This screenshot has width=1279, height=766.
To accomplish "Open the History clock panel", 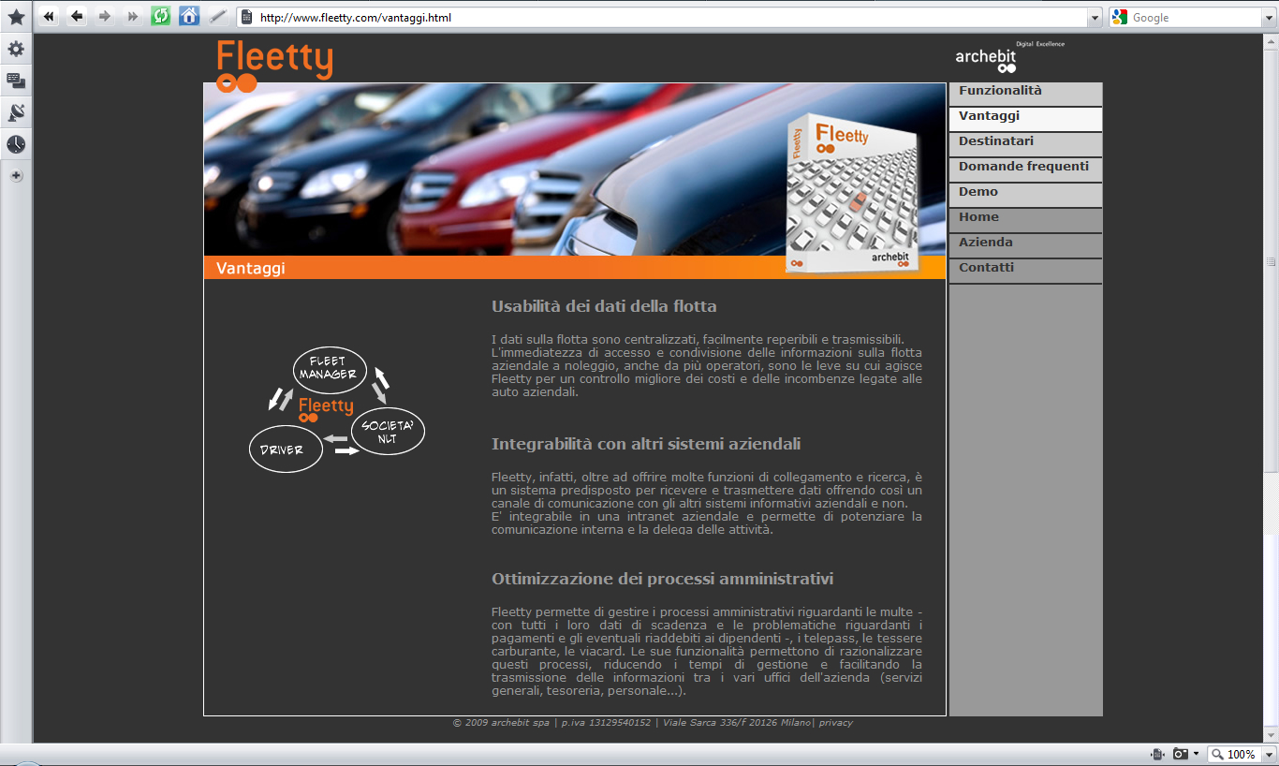I will click(x=16, y=144).
